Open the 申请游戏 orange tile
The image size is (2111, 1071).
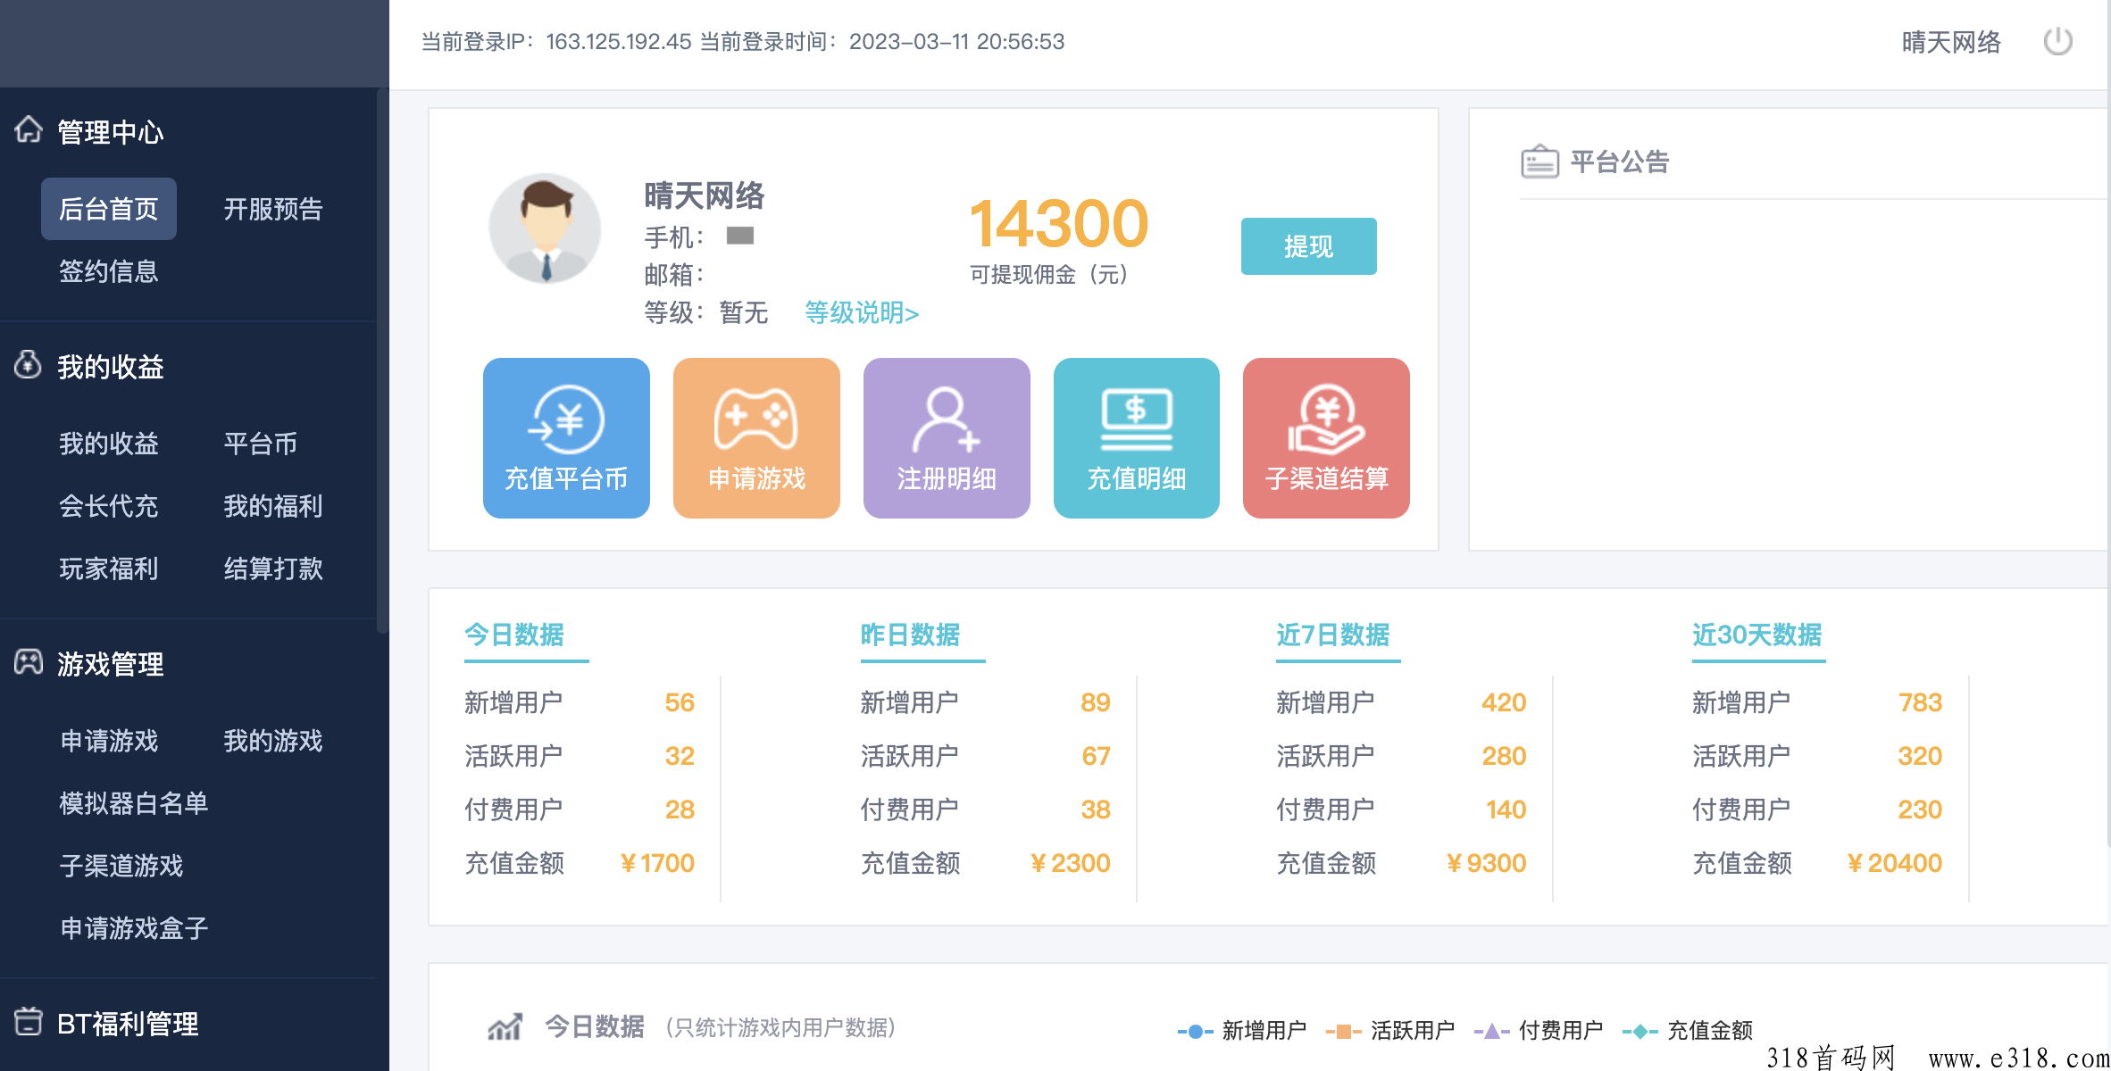coord(756,438)
